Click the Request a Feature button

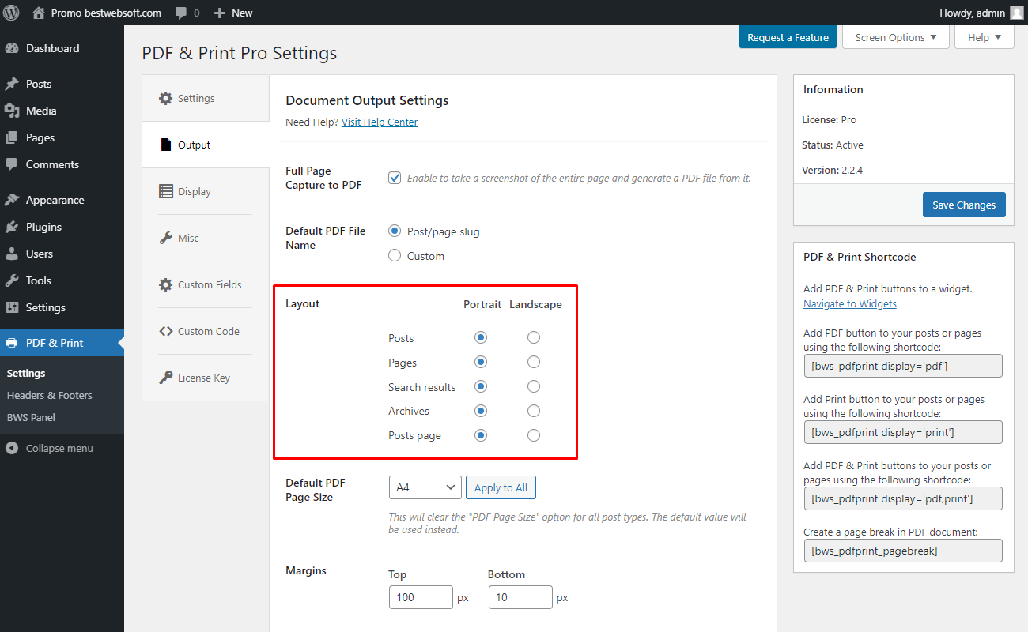(788, 37)
